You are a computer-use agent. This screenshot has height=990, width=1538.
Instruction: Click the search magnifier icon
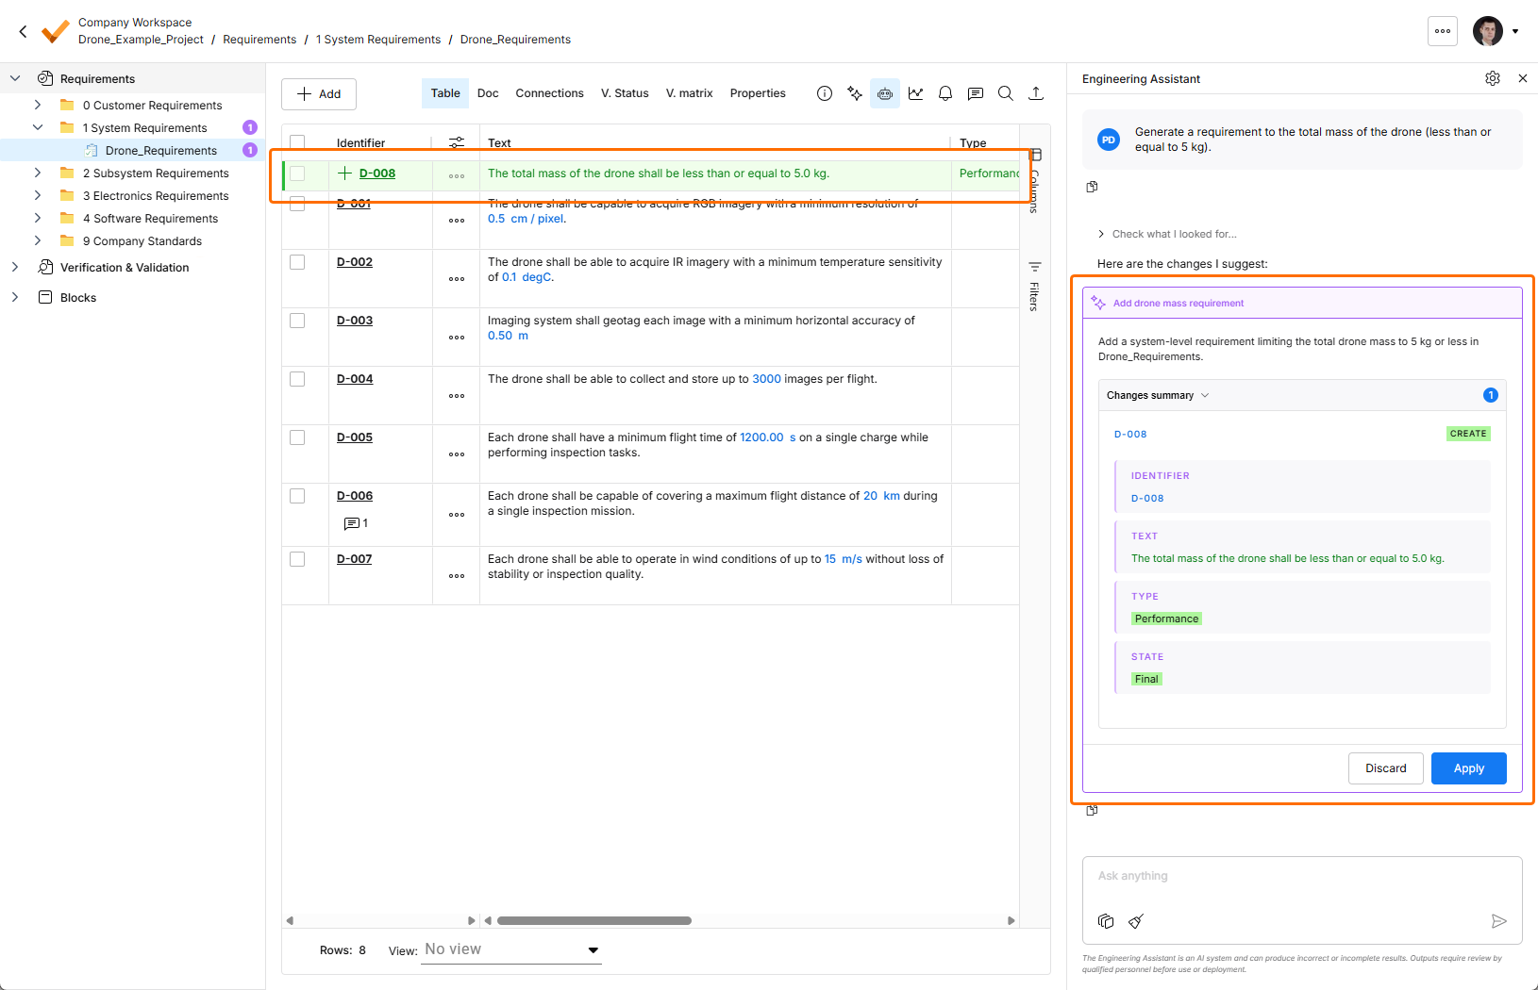click(1006, 93)
